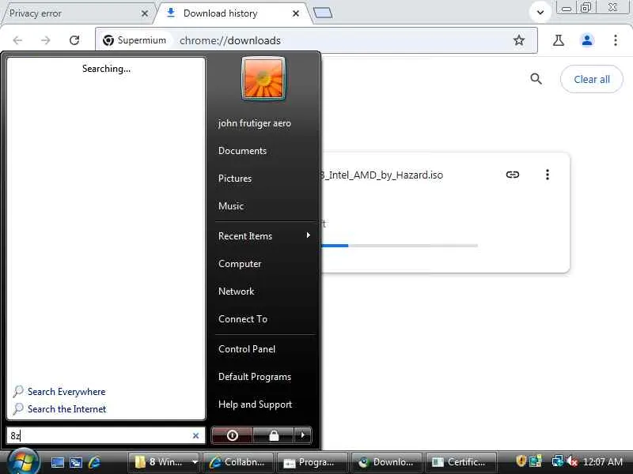Switch to Downlo... Supermium taskbar button
The width and height of the screenshot is (633, 474).
click(x=387, y=462)
